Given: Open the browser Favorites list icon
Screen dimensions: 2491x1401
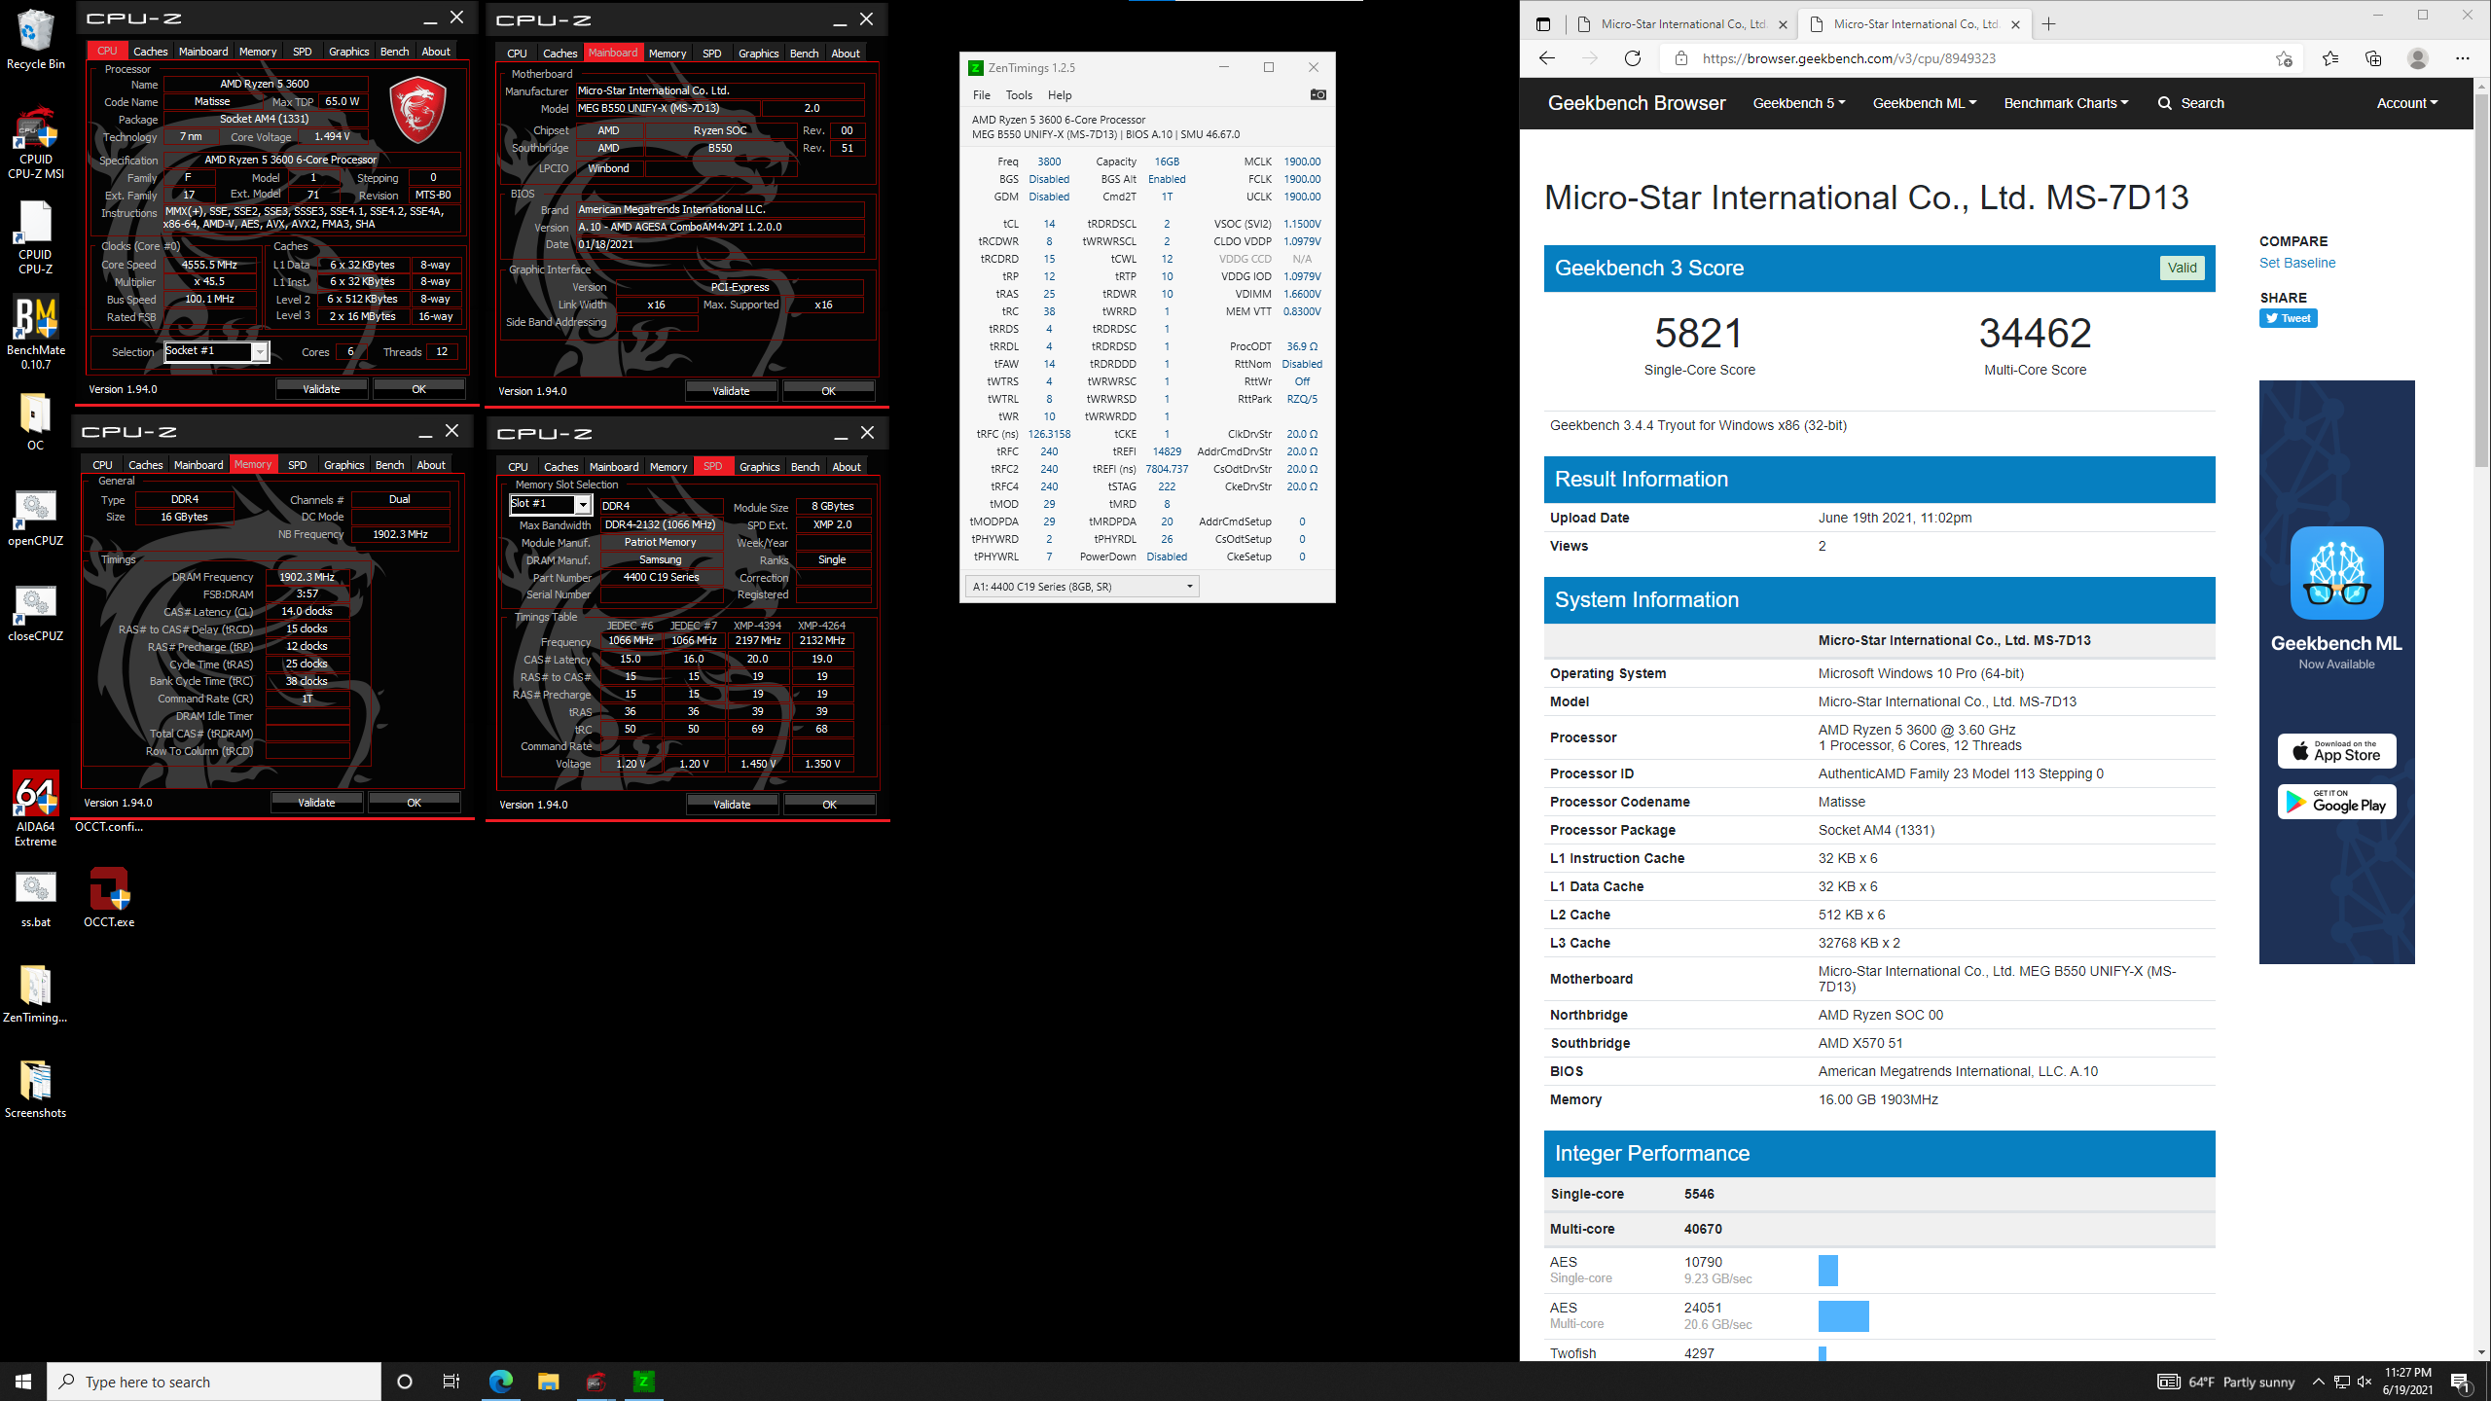Looking at the screenshot, I should (x=2329, y=58).
